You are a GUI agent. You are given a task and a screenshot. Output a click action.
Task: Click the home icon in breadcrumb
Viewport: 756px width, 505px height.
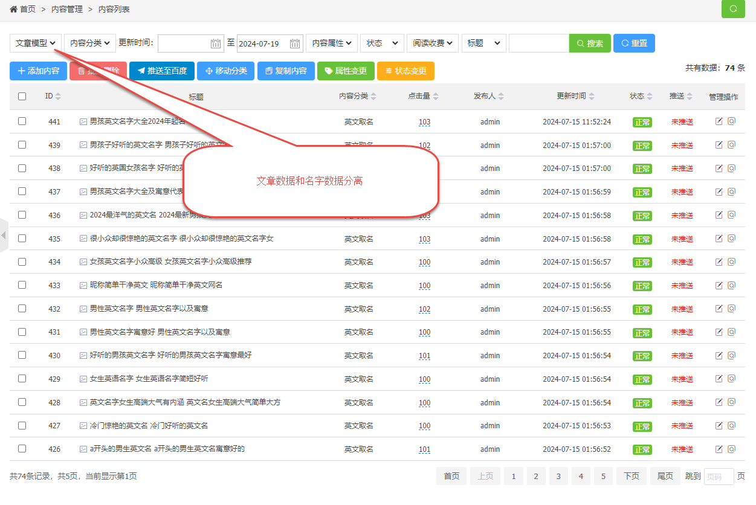pos(13,9)
